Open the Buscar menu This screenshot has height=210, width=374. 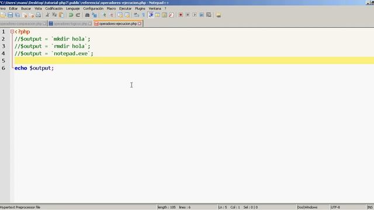26,9
